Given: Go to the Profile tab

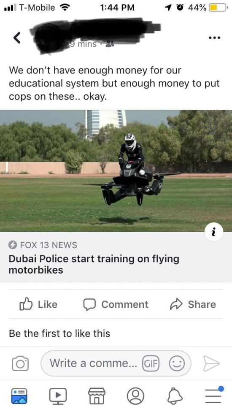Looking at the screenshot, I should click(135, 396).
